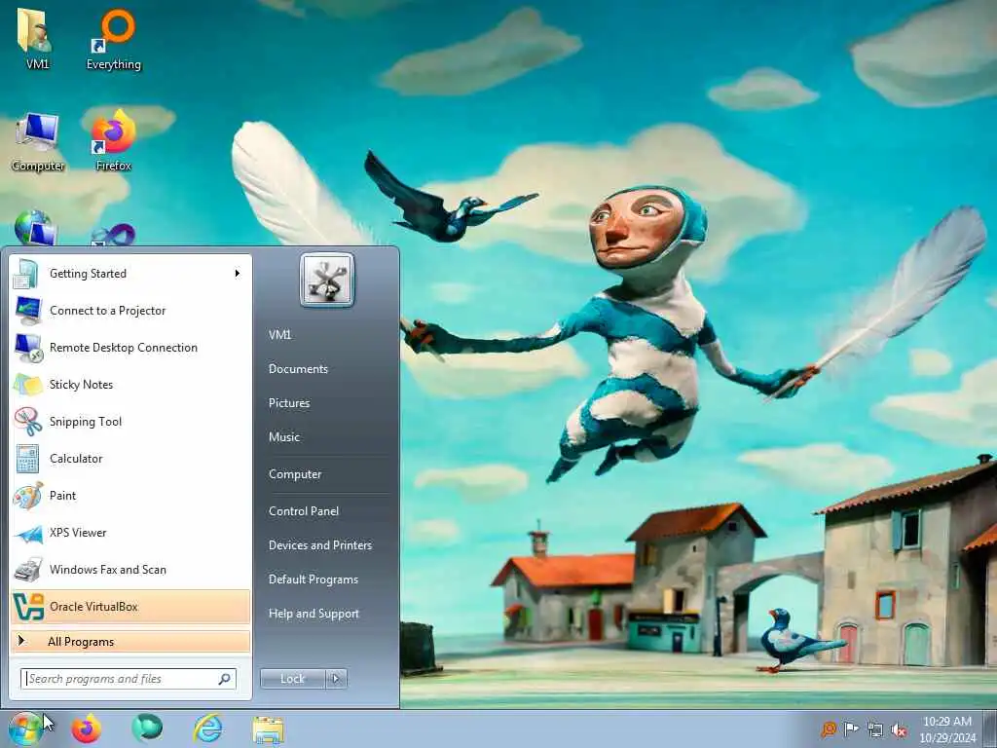The image size is (997, 748).
Task: Launch Oracle VirtualBox
Action: [x=130, y=606]
